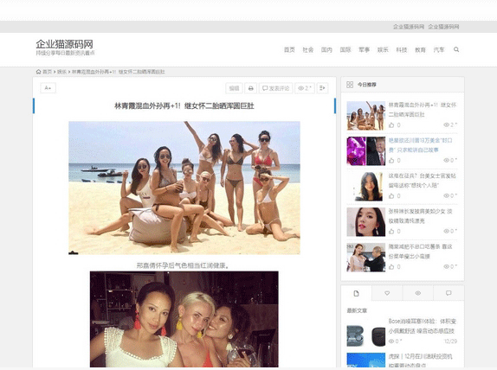Screen dimensions: 497x370
Task: Like the 台美女士官 article via thumbs-up
Action: coord(391,196)
